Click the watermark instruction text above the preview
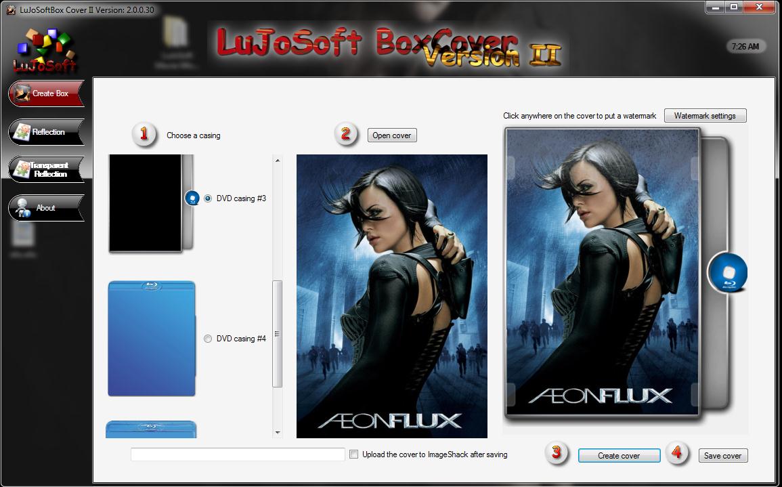Image resolution: width=782 pixels, height=487 pixels. point(580,116)
